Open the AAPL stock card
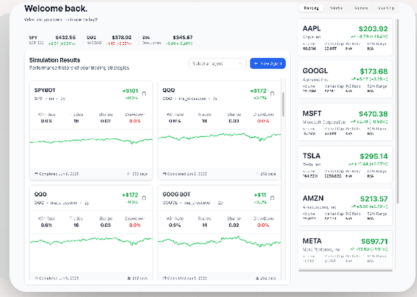417x297 pixels. (345, 37)
